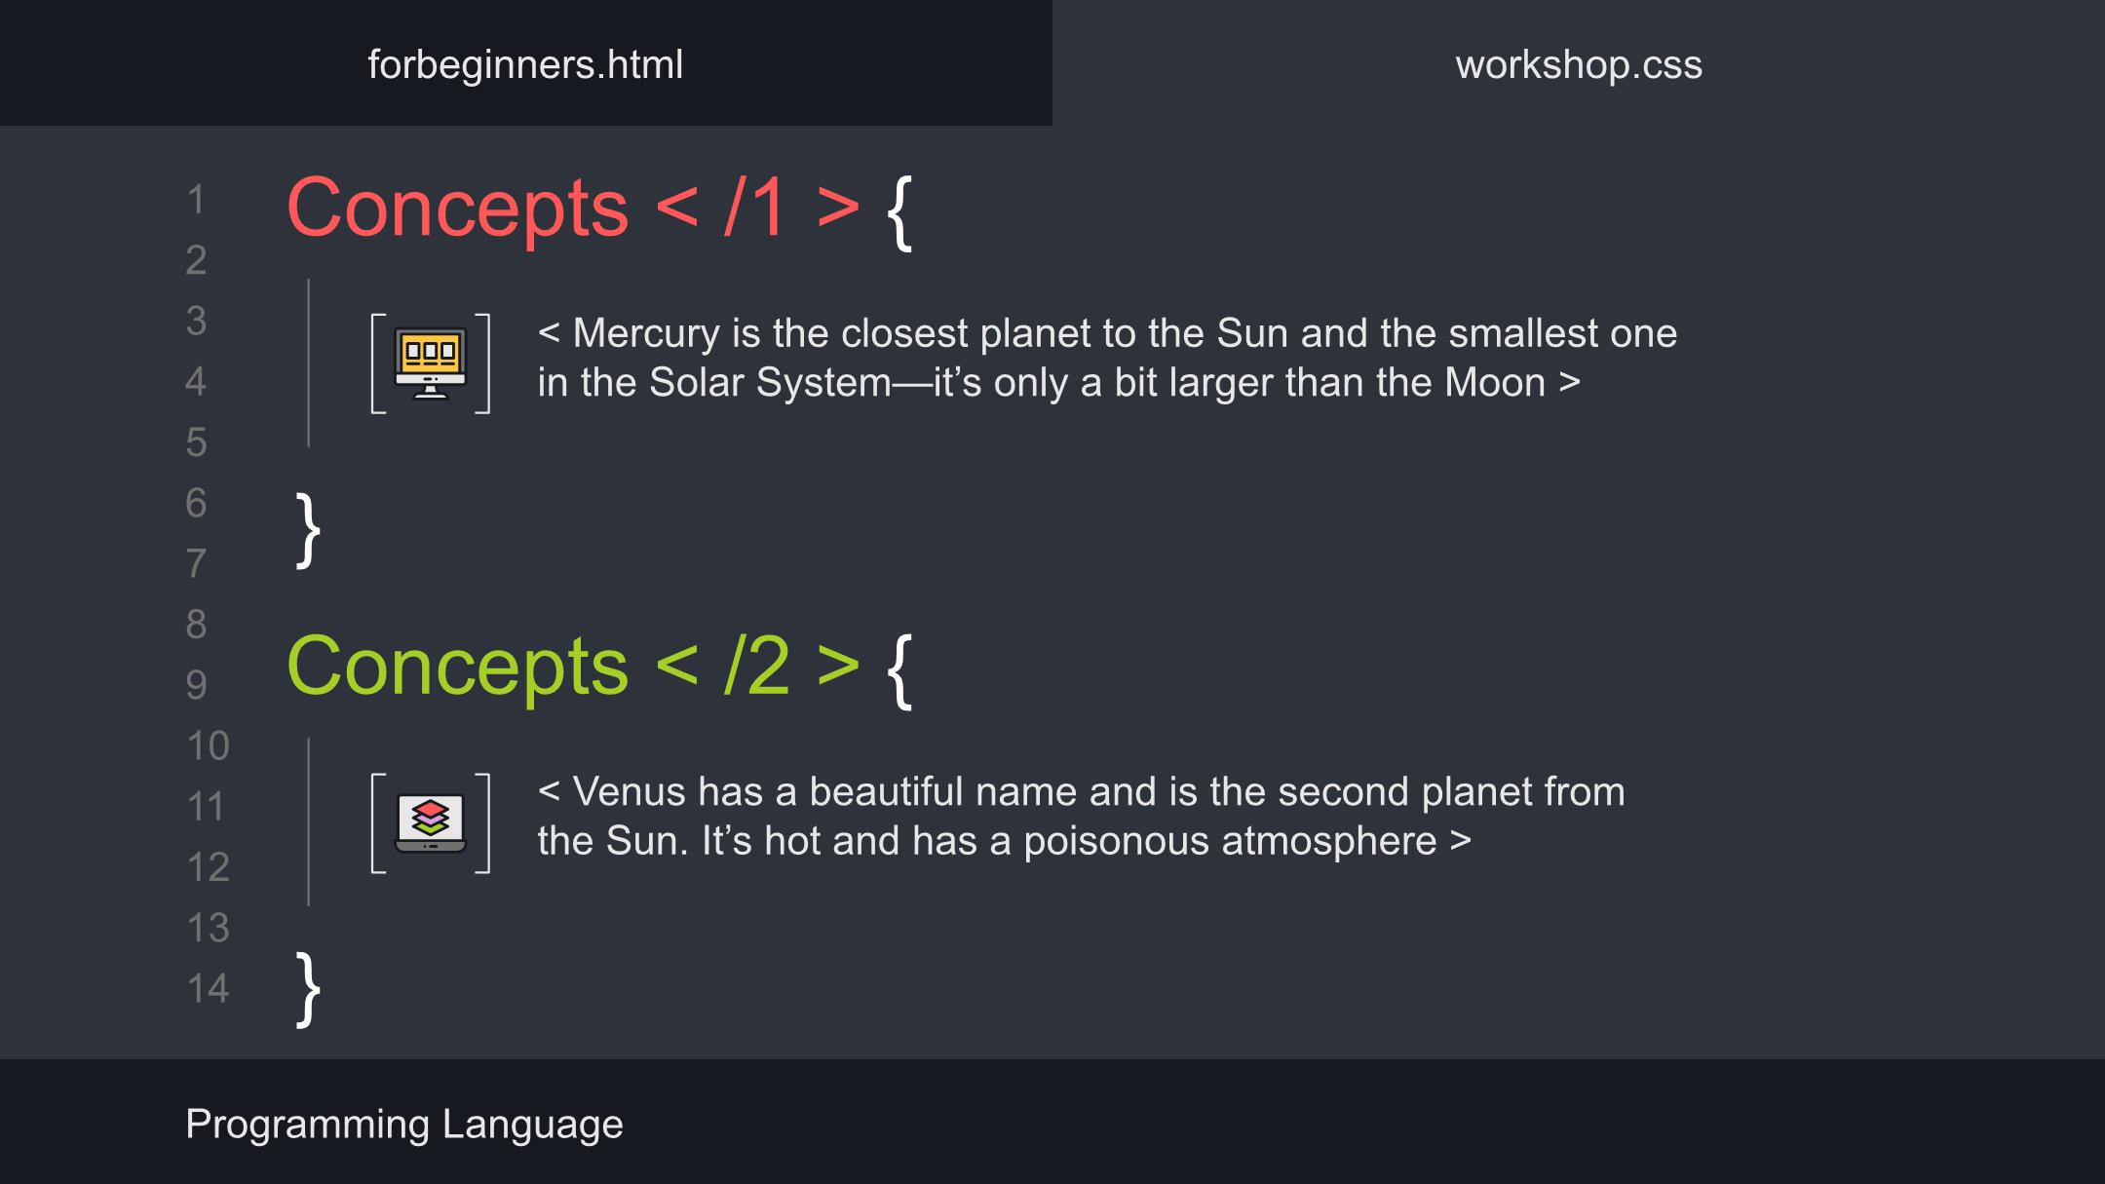Screen dimensions: 2105x1184
Task: Click Programming Language in the footer bar
Action: (x=404, y=1124)
